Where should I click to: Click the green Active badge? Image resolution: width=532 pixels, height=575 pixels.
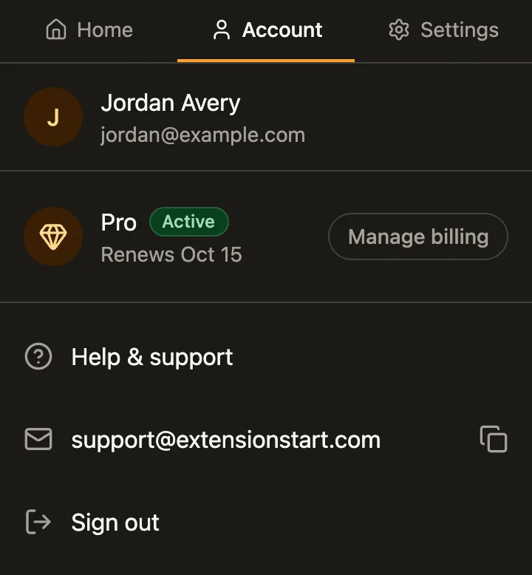click(189, 222)
